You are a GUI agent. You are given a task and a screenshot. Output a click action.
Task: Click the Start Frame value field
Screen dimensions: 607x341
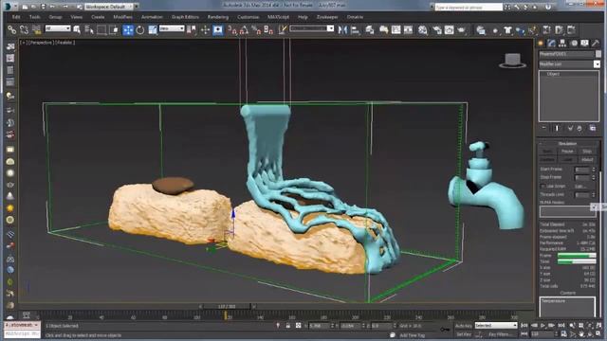[581, 170]
